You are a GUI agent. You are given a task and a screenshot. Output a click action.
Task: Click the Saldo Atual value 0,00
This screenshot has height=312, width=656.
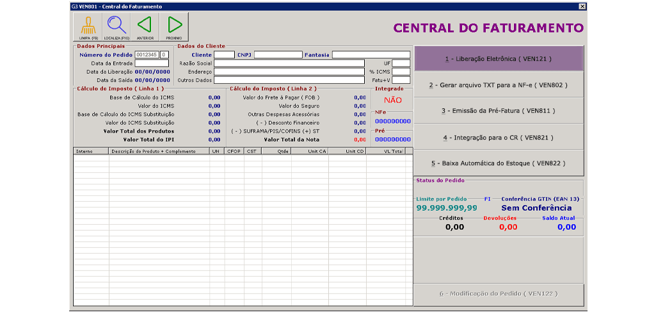point(566,227)
